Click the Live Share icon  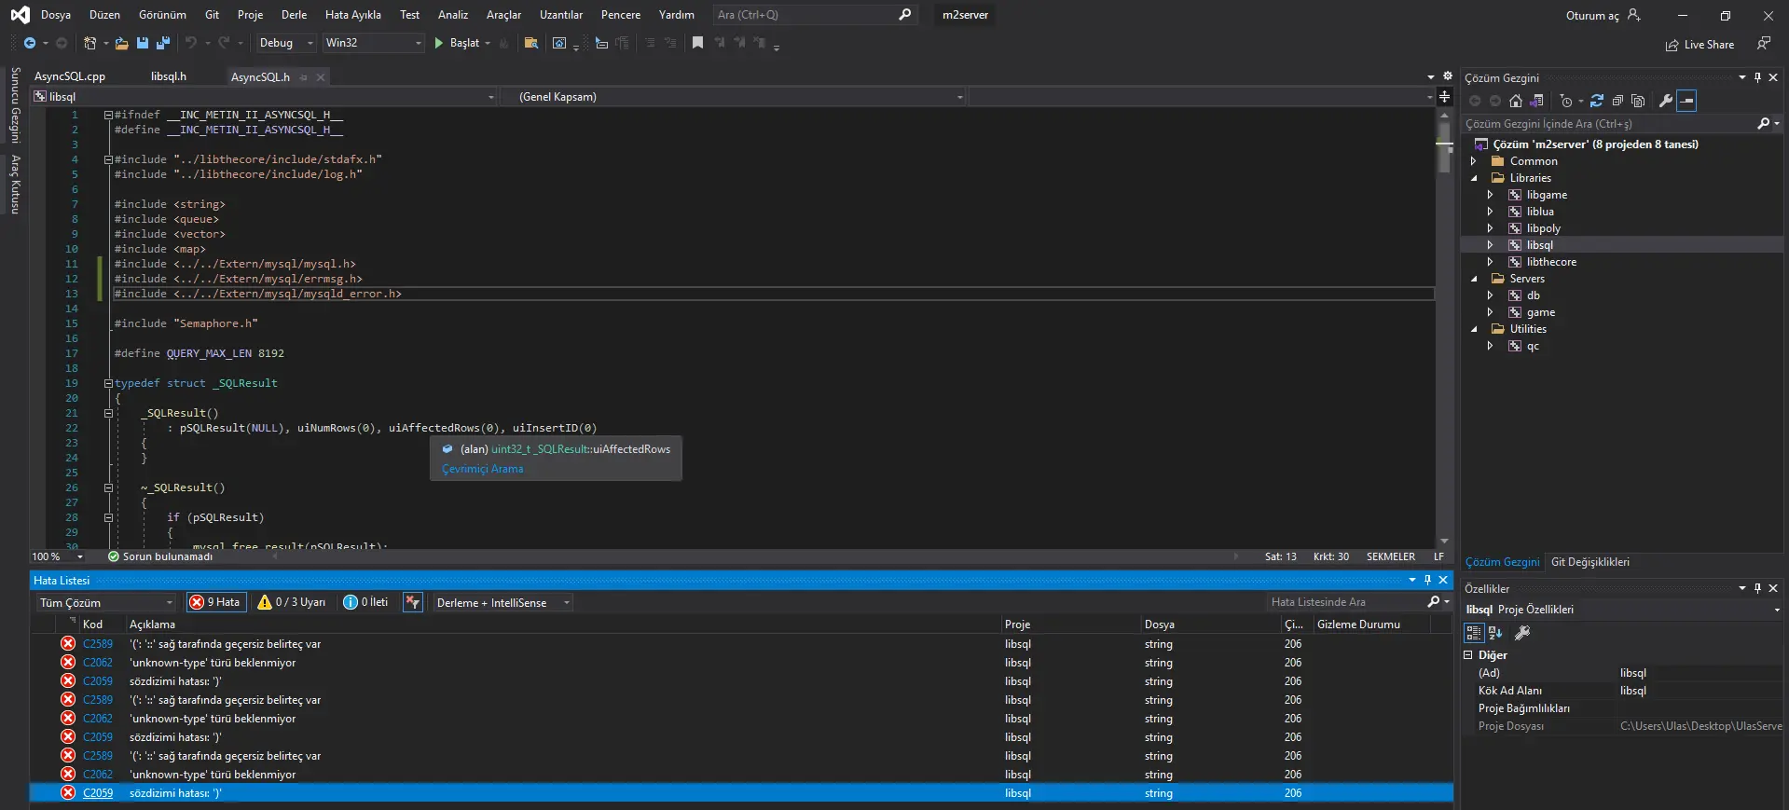(1672, 45)
